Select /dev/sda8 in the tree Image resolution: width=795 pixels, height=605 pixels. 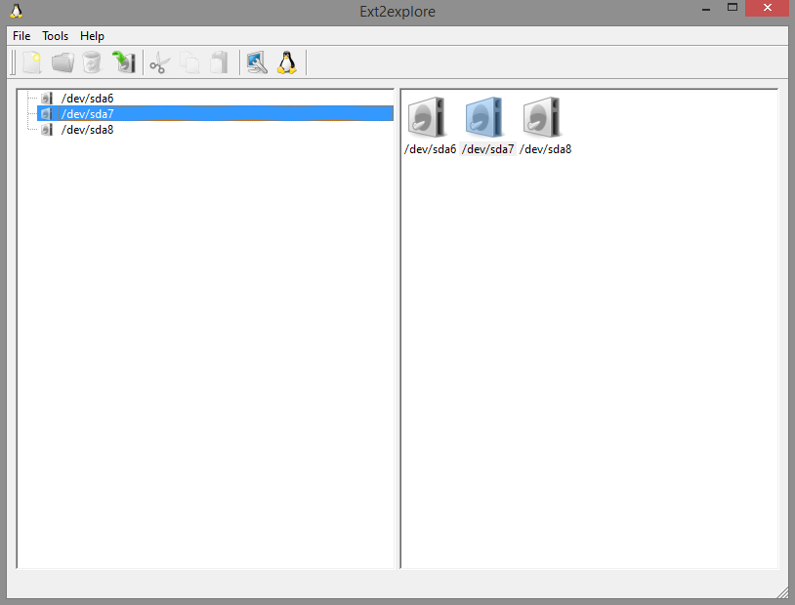point(87,130)
